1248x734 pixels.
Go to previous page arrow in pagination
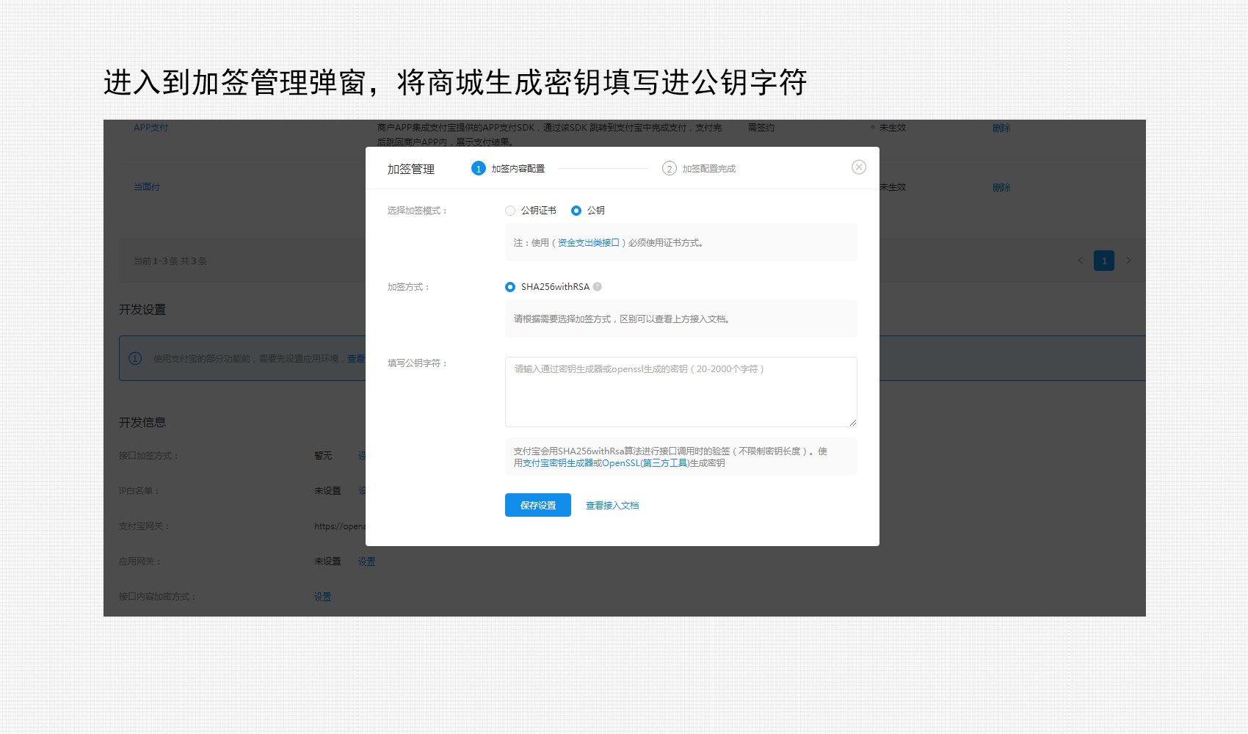pyautogui.click(x=1080, y=261)
